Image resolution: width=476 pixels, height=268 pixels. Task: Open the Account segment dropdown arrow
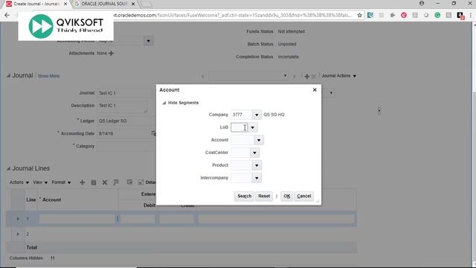point(259,140)
